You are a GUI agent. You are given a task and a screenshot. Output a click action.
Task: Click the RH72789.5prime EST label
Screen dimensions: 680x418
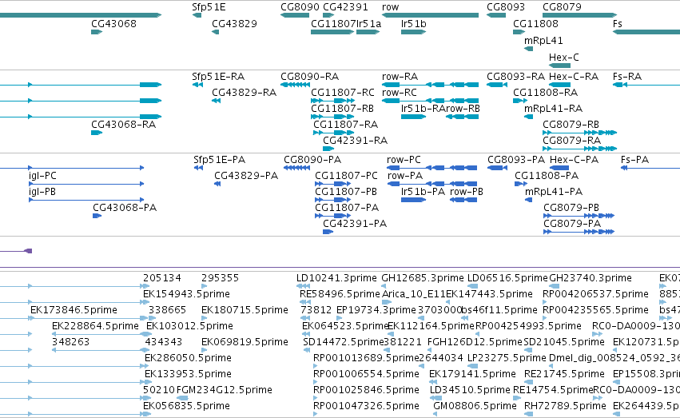[x=565, y=406]
